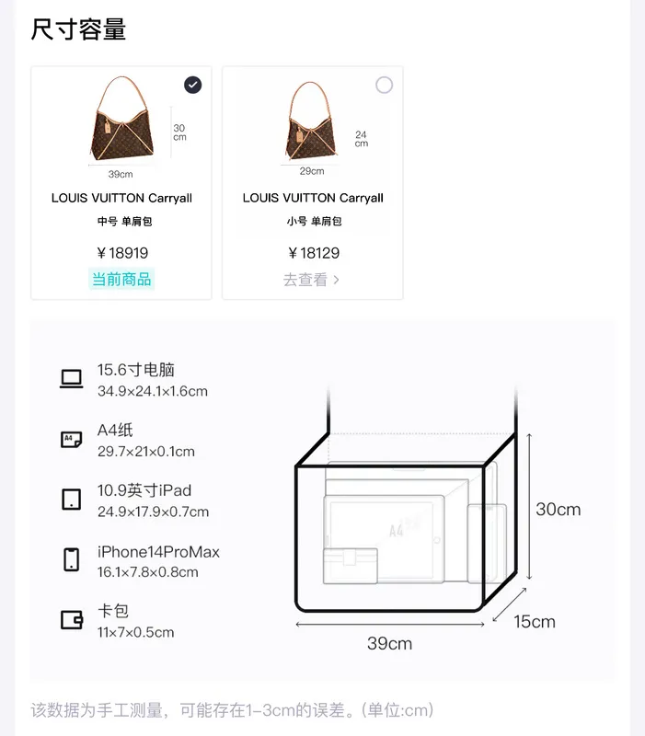Click the bag capacity diagram box

pyautogui.click(x=406, y=500)
